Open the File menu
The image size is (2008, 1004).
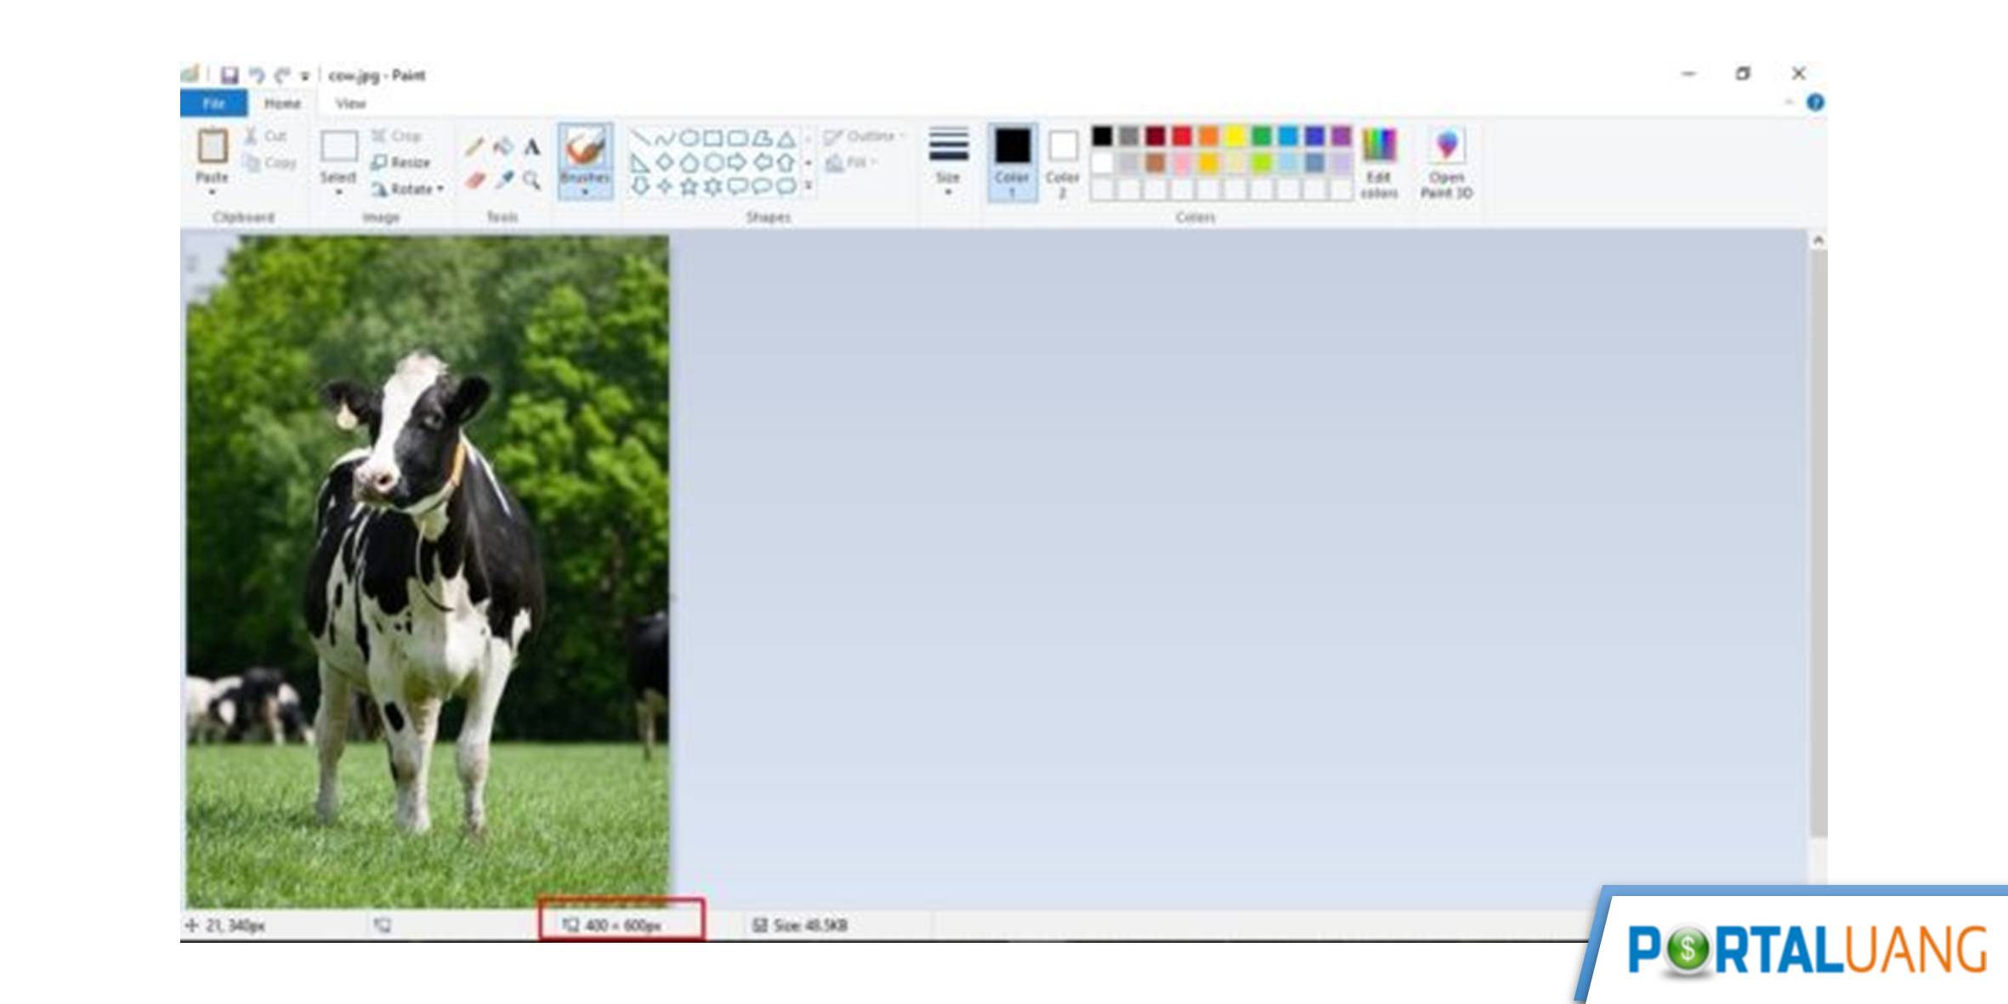tap(214, 103)
